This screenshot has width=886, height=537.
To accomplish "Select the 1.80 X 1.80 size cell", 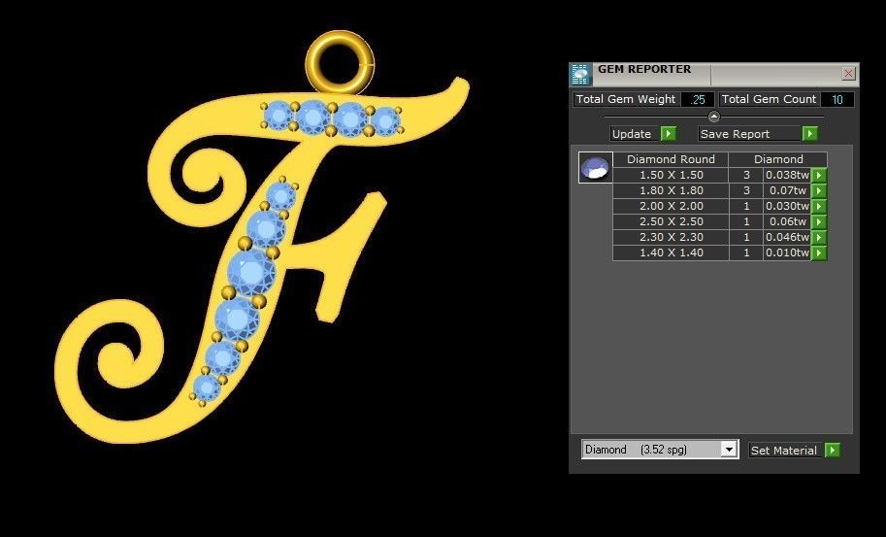I will click(671, 190).
